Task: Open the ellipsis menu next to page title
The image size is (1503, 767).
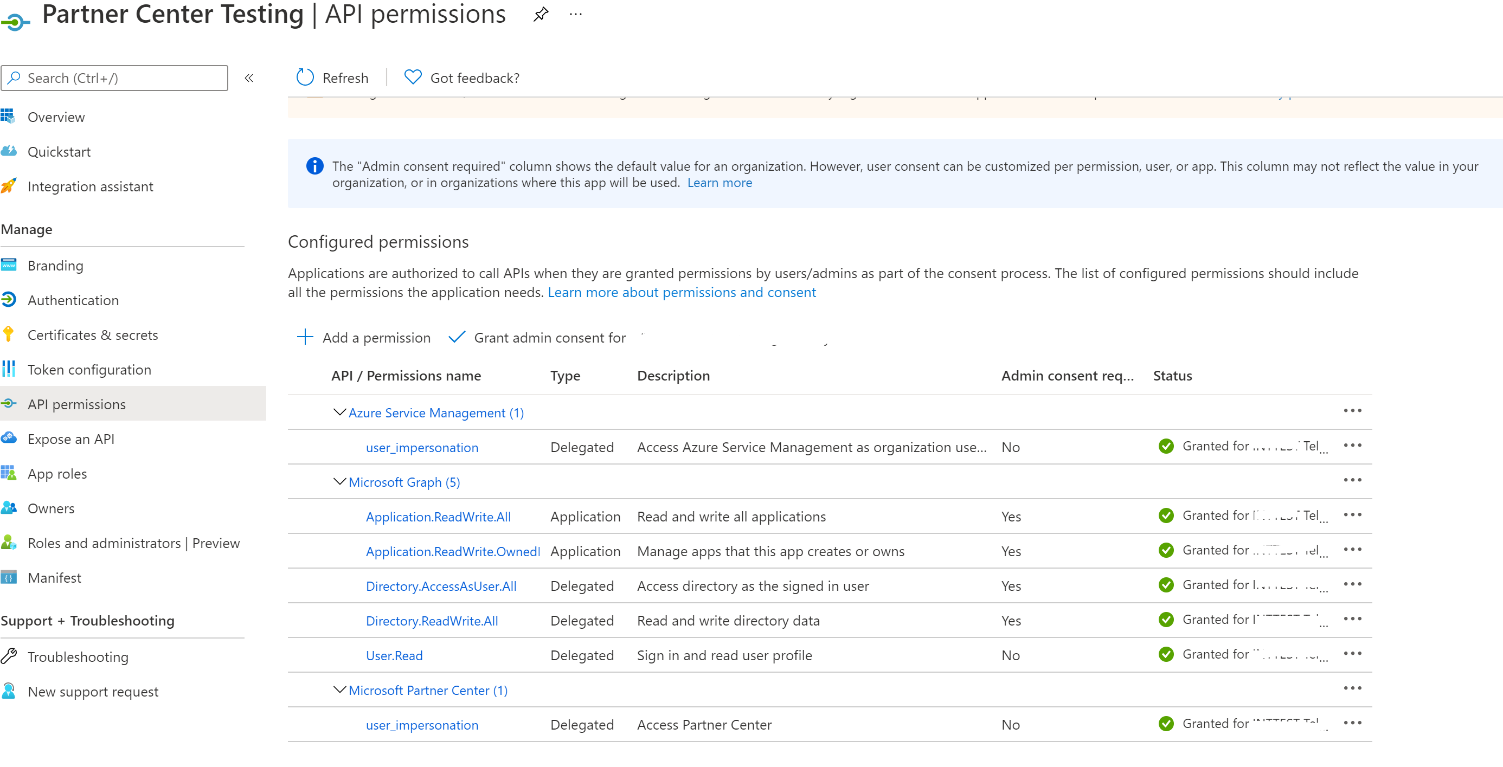Action: tap(575, 14)
